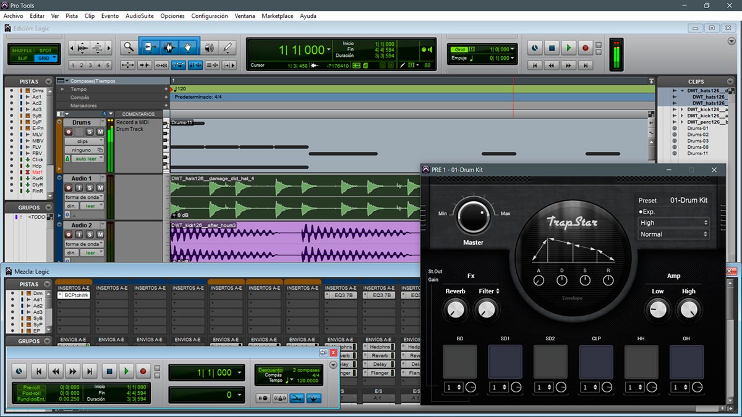Select the Pencil tool
Viewport: 742px width, 417px height.
[x=228, y=46]
